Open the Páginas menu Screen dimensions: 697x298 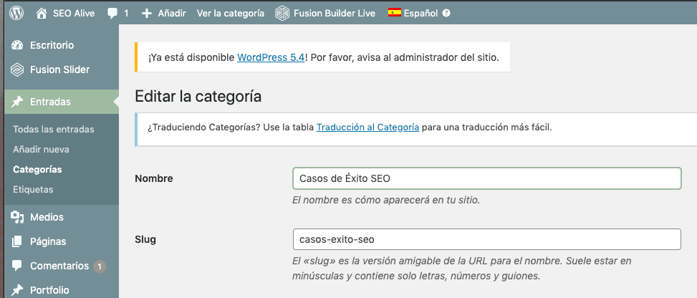pyautogui.click(x=48, y=241)
